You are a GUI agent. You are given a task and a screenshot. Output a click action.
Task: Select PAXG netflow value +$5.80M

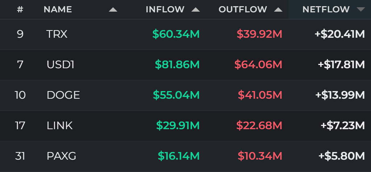pos(342,156)
